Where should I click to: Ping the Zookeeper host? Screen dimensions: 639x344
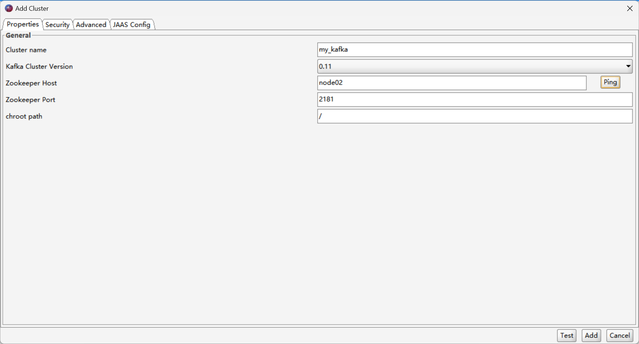coord(610,82)
